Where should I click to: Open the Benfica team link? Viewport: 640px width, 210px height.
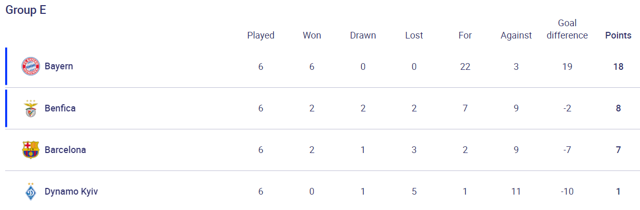pyautogui.click(x=60, y=108)
